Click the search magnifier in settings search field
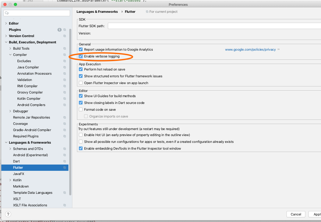 tap(6, 13)
